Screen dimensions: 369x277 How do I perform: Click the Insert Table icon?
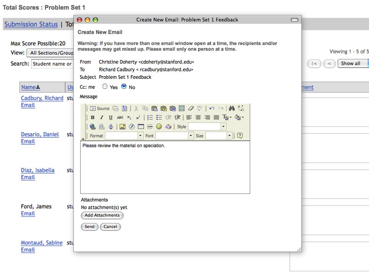[141, 127]
